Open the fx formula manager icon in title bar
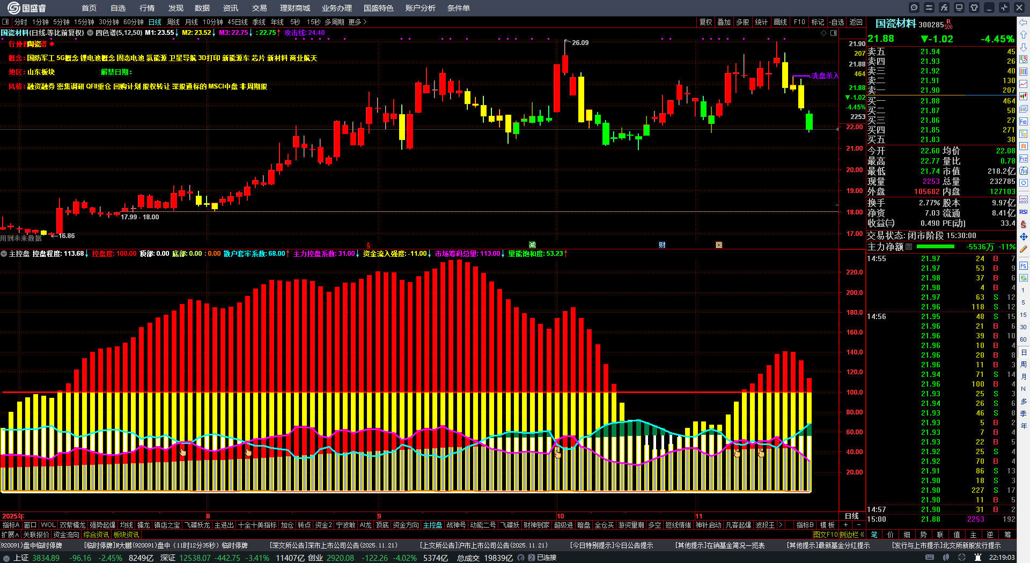The width and height of the screenshot is (1030, 563). [x=944, y=8]
